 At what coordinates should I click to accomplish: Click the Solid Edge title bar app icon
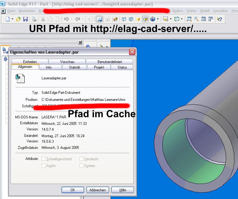3,4
